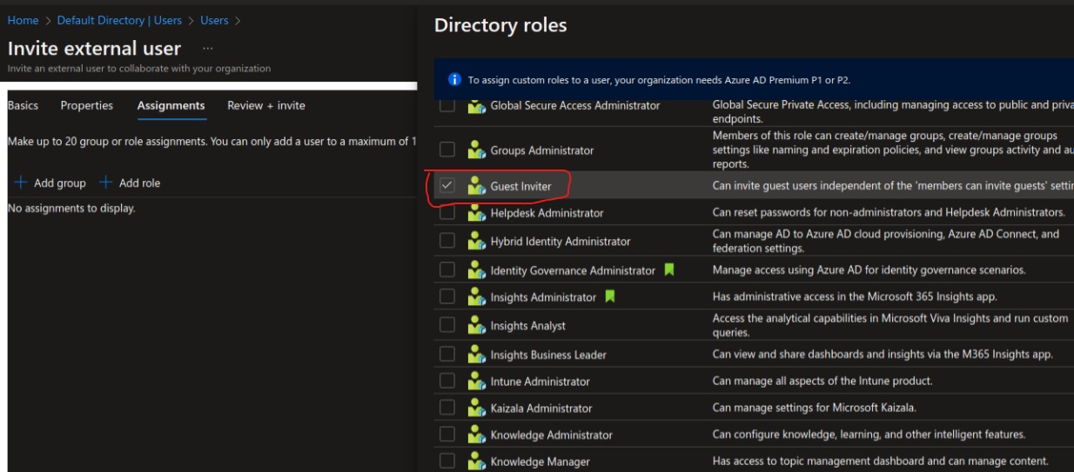Check the Groups Administrator checkbox

[447, 150]
